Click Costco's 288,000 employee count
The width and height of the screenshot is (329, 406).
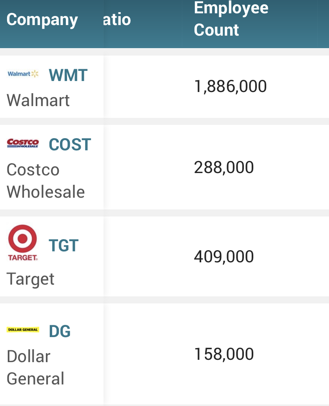point(224,167)
